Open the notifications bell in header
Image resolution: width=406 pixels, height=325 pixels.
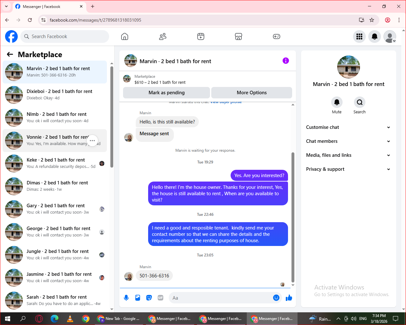pyautogui.click(x=375, y=36)
